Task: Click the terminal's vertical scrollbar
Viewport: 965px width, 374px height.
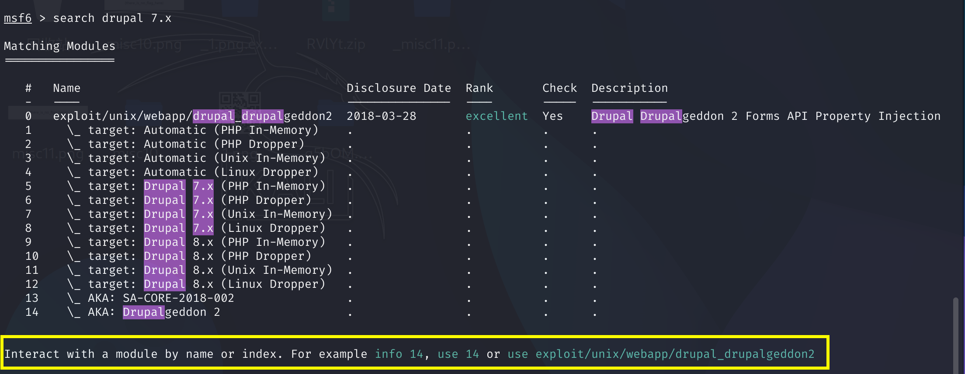Action: (x=955, y=335)
